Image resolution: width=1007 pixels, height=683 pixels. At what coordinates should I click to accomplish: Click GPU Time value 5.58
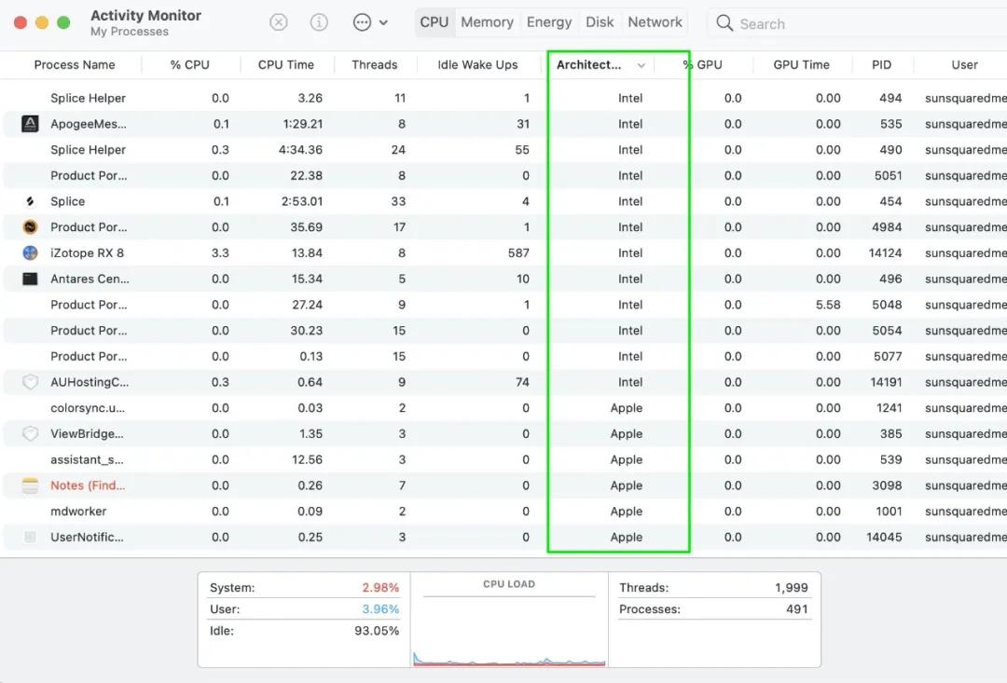pyautogui.click(x=828, y=305)
